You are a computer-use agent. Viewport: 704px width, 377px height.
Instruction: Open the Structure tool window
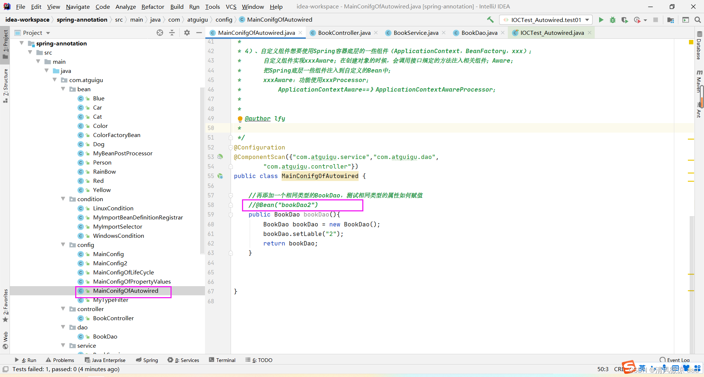5,86
